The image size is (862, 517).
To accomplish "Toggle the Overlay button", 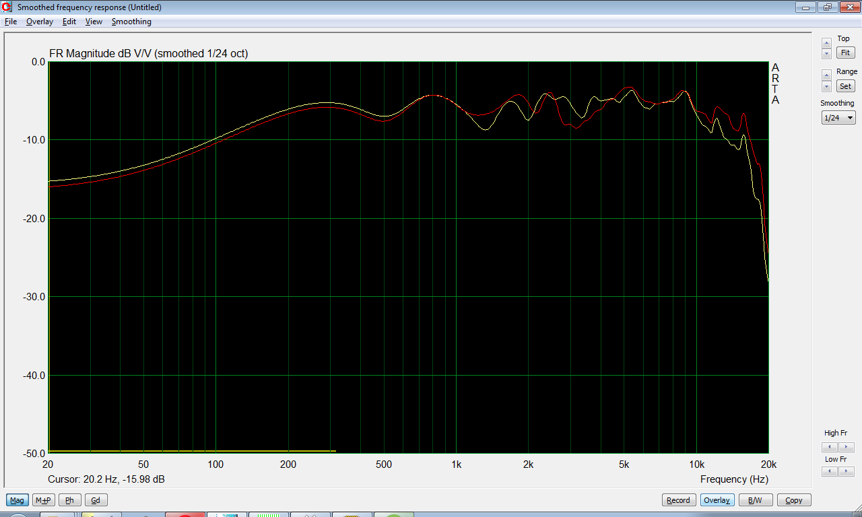I will 717,500.
